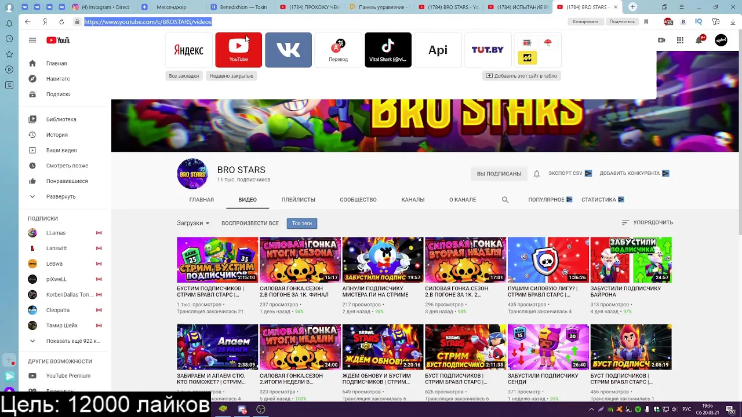Open the Api tile in tableau
This screenshot has height=417, width=742.
(438, 50)
